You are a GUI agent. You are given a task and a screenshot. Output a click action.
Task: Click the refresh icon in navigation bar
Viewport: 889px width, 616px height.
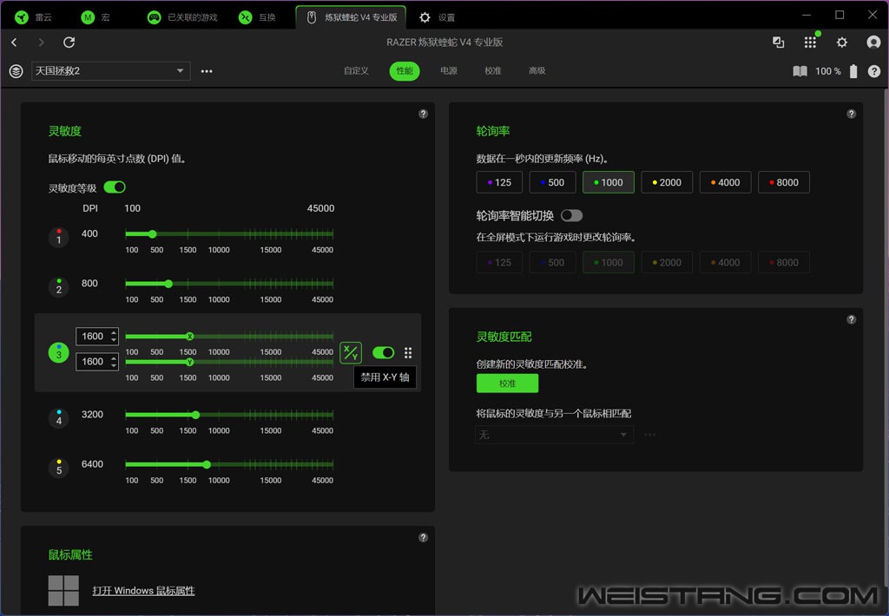click(x=69, y=43)
